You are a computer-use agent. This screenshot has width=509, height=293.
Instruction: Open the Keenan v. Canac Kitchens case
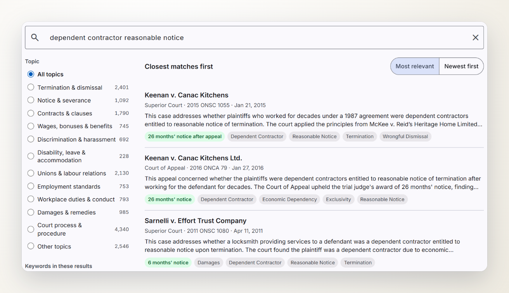click(187, 95)
